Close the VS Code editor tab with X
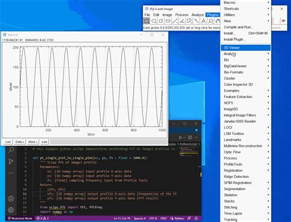Viewport: 291px width, 222px height. 196,130
